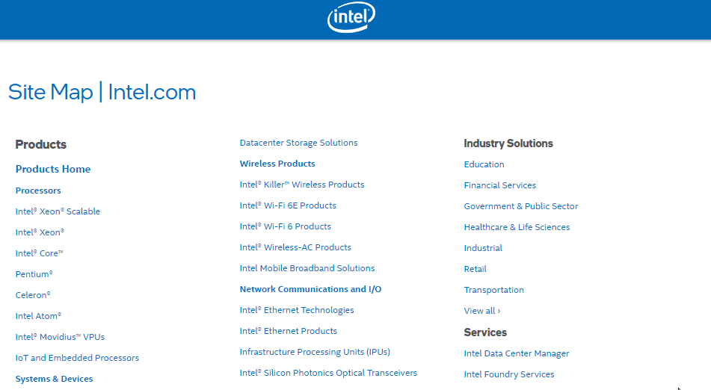The width and height of the screenshot is (711, 390).
Task: Open the Processors section link
Action: click(38, 191)
